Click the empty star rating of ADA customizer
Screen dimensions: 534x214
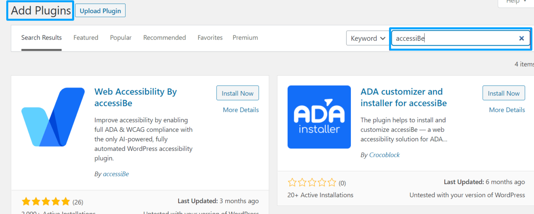(x=312, y=182)
